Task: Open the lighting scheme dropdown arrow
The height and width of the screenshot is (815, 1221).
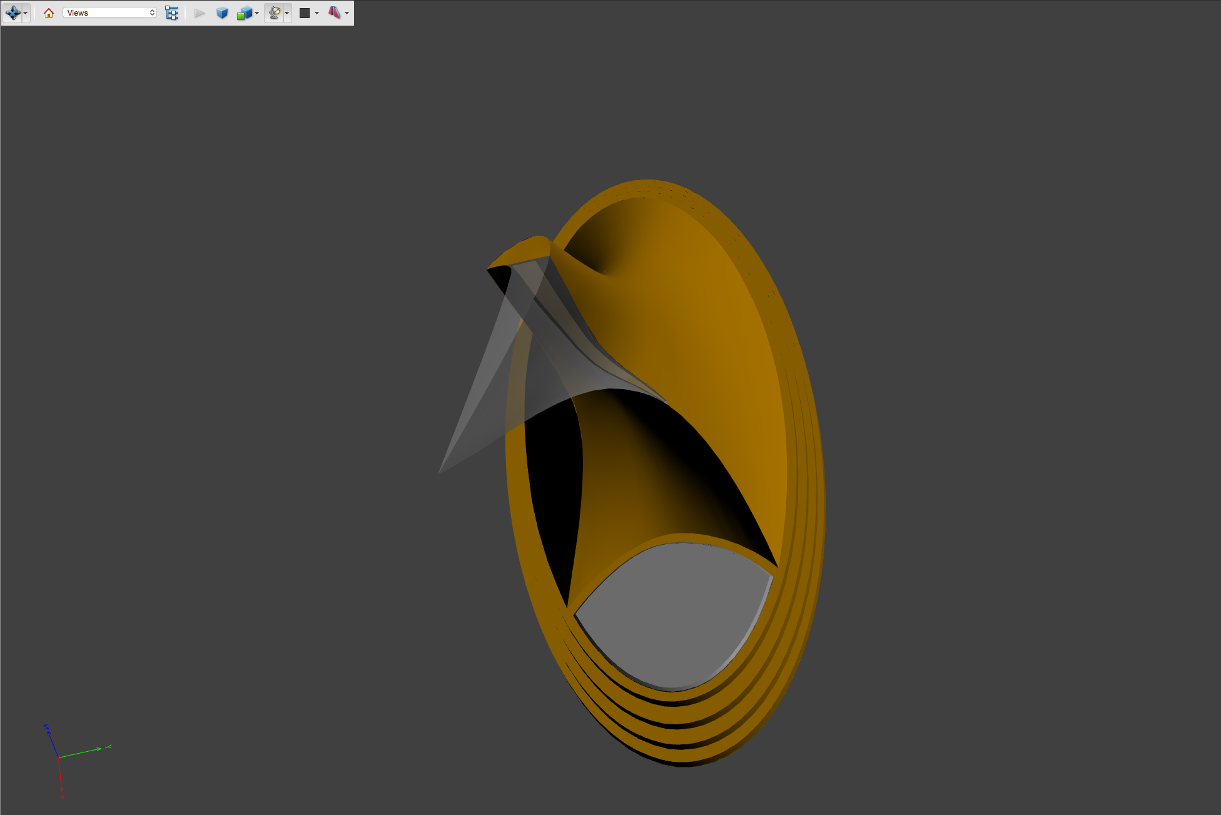Action: 287,13
